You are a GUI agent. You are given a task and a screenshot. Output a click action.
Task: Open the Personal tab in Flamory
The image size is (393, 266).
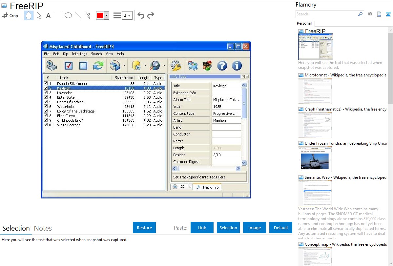click(304, 23)
